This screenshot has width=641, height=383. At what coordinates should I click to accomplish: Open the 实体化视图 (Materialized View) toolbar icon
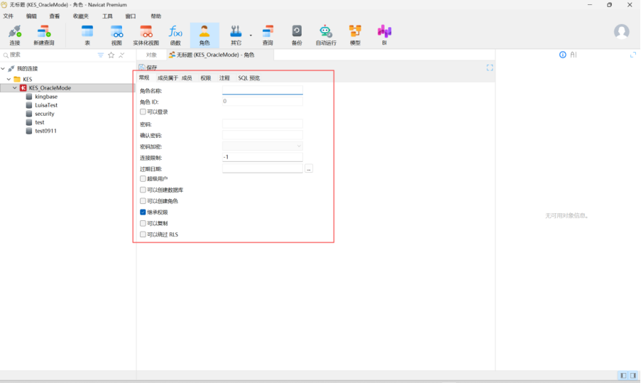coord(146,34)
